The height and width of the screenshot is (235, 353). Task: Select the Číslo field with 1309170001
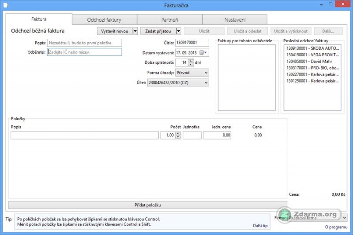click(192, 43)
